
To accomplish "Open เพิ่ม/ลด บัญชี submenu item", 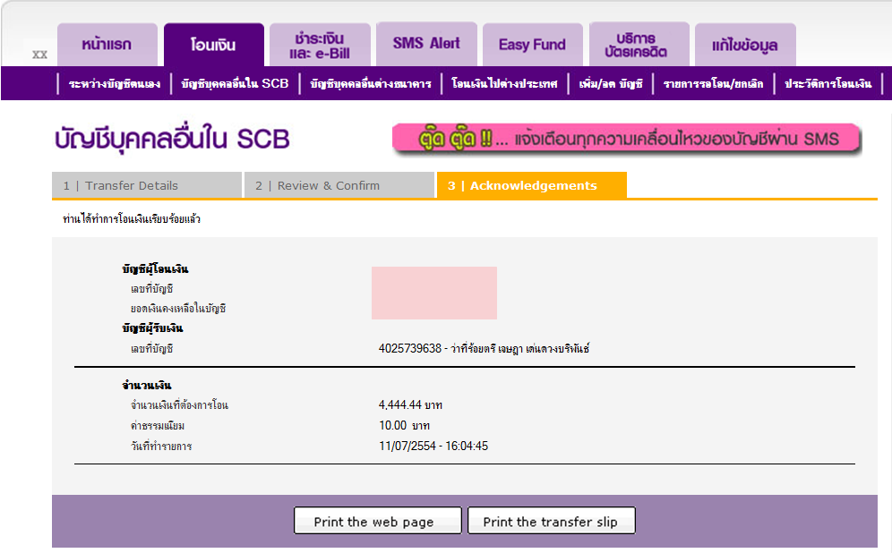I will pyautogui.click(x=611, y=84).
